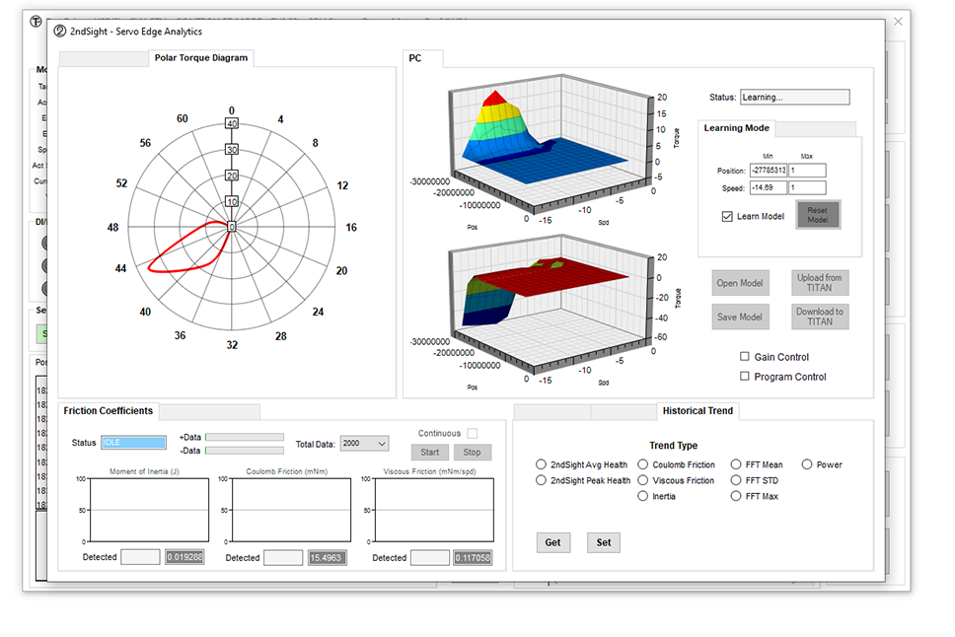
Task: Click the Save Model button
Action: (739, 317)
